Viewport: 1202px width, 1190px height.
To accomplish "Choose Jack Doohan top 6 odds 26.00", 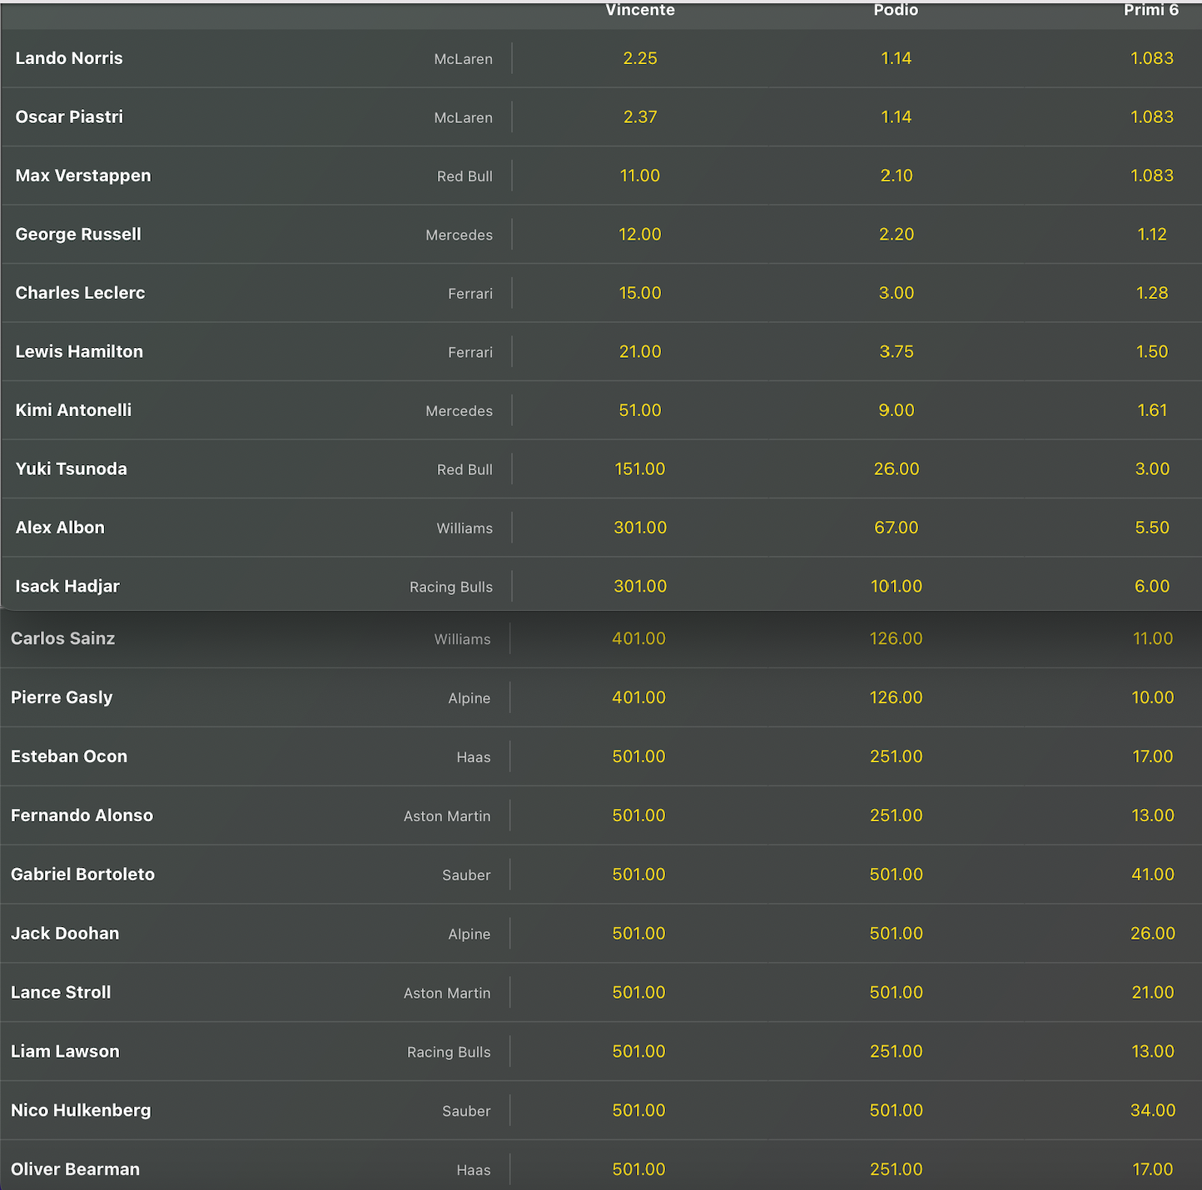I will click(x=1152, y=934).
